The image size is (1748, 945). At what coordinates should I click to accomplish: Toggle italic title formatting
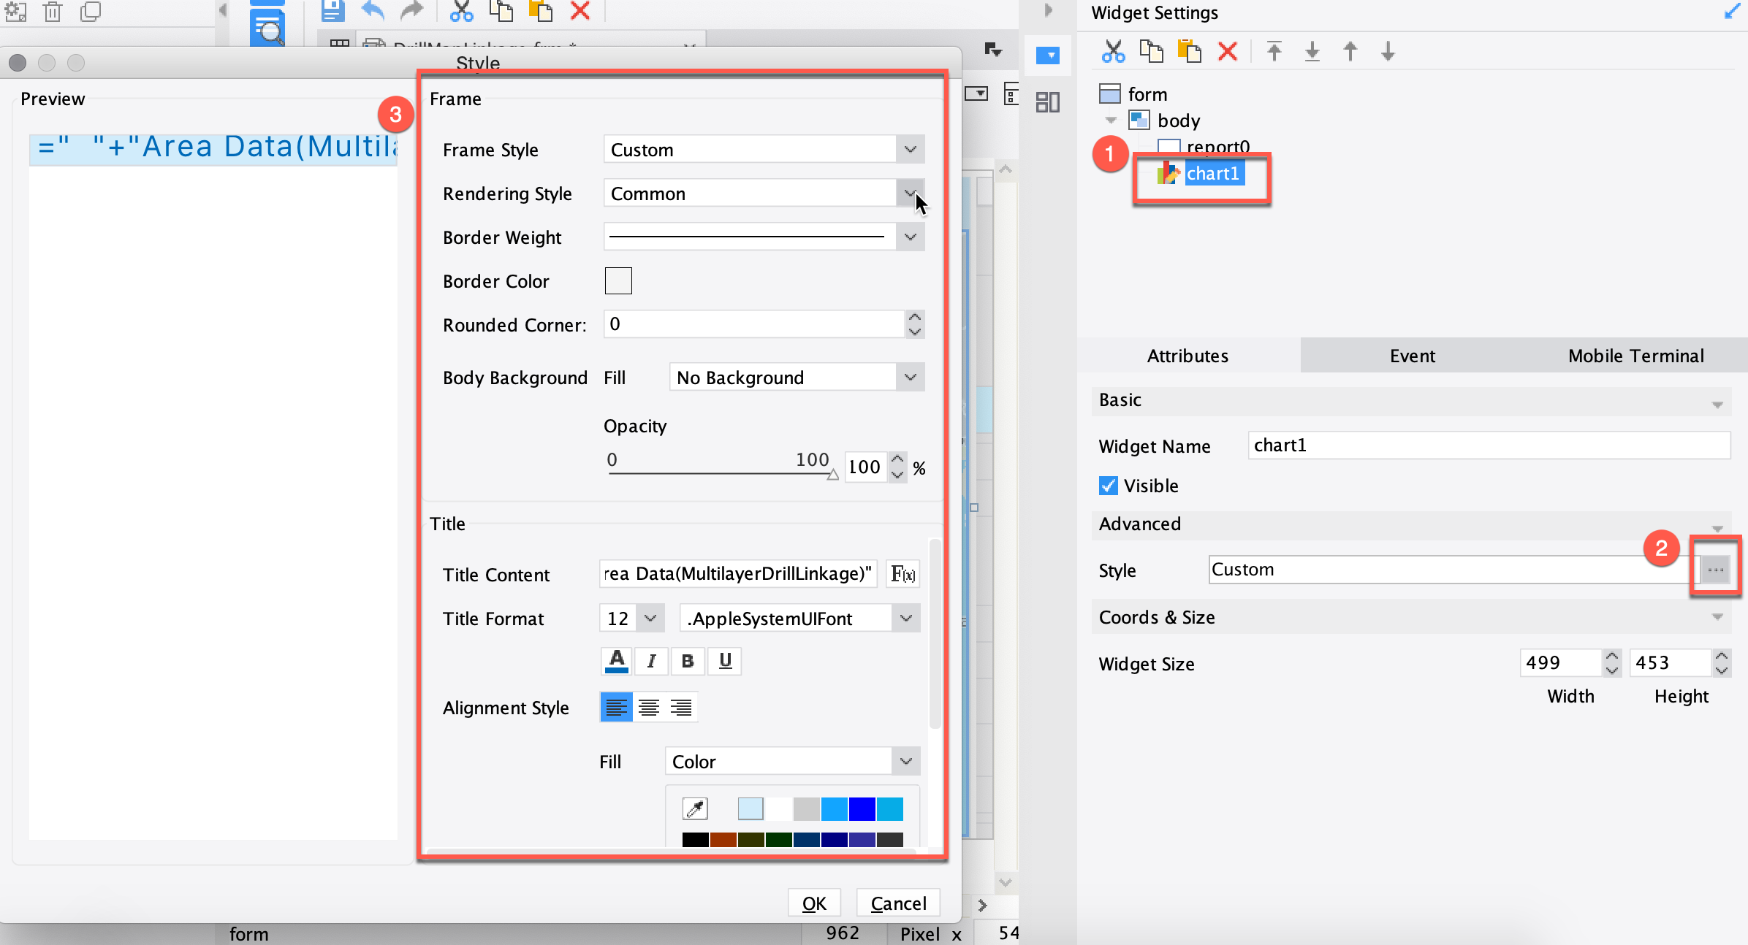[651, 661]
